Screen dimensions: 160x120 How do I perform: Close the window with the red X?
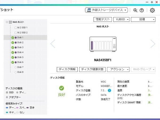pyautogui.click(x=157, y=2)
